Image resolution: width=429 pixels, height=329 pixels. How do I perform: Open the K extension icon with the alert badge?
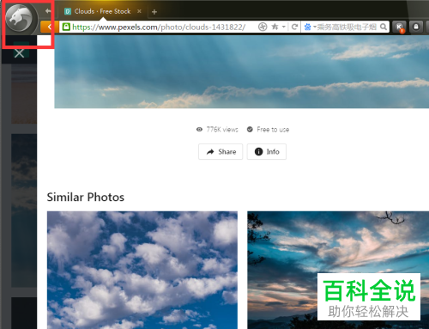point(400,27)
